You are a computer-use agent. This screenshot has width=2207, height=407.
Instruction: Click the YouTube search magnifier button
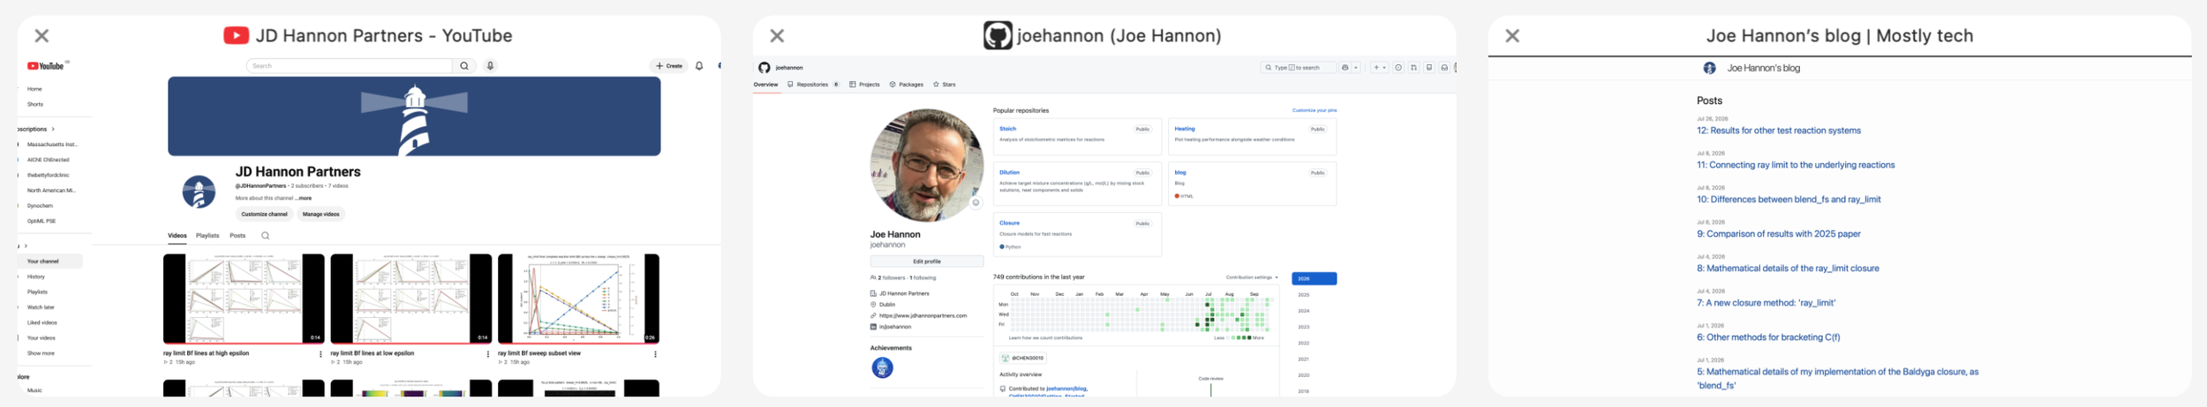click(x=464, y=66)
